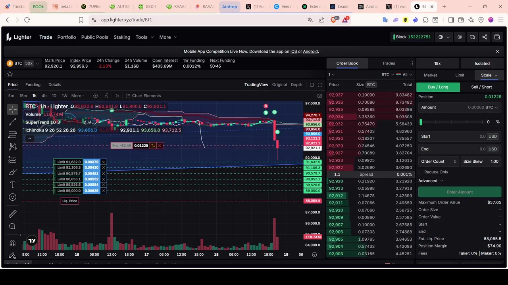Open the Portfolio page

click(67, 37)
